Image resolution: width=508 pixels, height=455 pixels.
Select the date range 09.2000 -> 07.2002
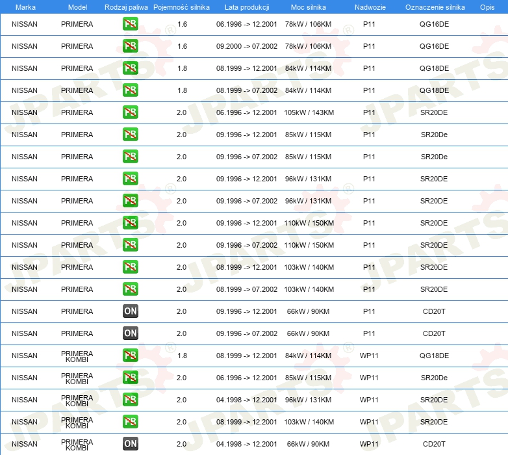coord(247,46)
